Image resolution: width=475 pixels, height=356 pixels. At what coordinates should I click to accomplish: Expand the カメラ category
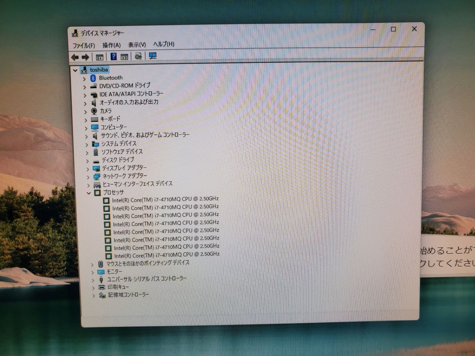pos(85,112)
